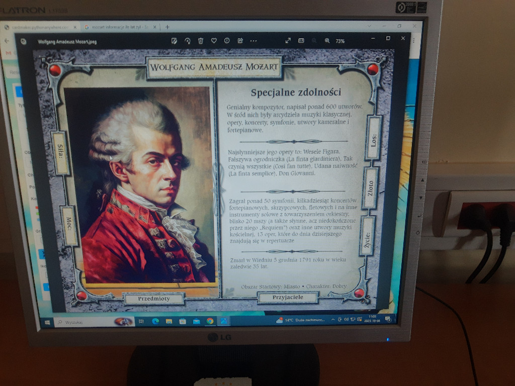The width and height of the screenshot is (515, 386).
Task: Click the 73% zoom level indicator
Action: click(340, 41)
